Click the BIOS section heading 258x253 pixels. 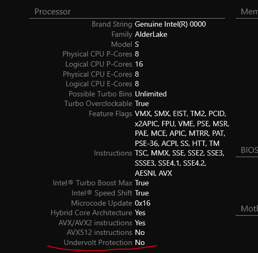(x=249, y=150)
